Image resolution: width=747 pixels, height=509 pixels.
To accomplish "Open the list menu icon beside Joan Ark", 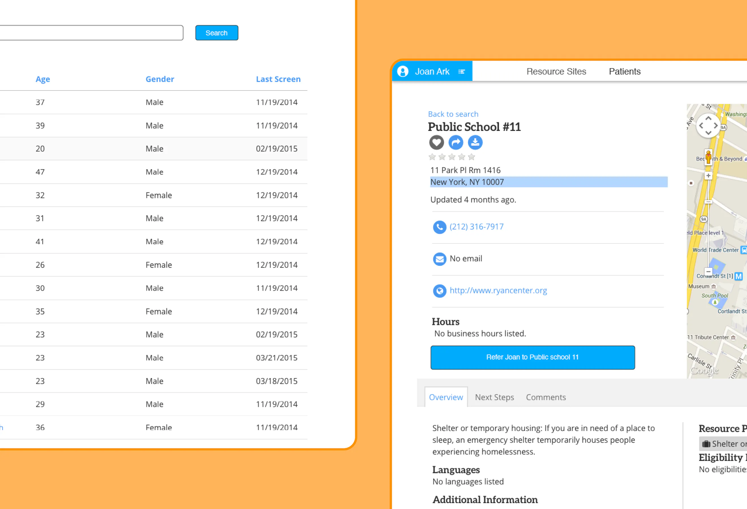I will pyautogui.click(x=461, y=72).
